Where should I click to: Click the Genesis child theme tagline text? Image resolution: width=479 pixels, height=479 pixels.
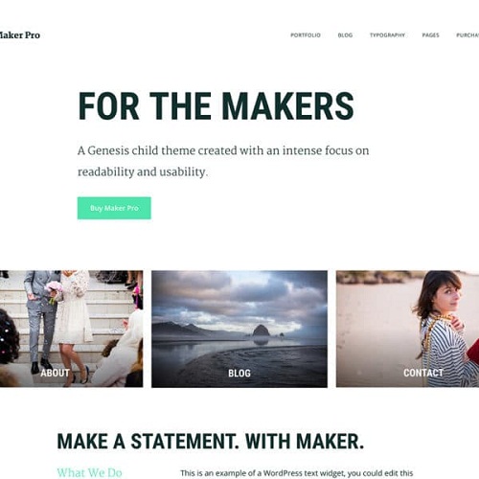(223, 161)
